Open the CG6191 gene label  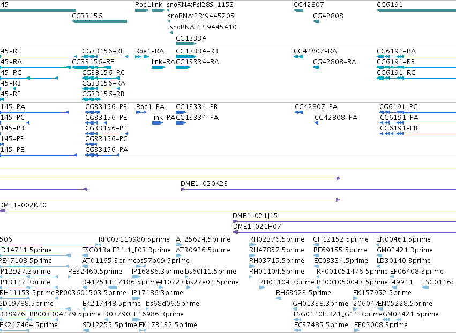[390, 5]
